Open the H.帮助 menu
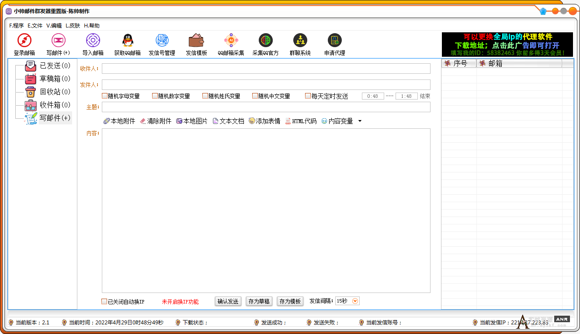Viewport: 580px width, 334px height. [x=92, y=26]
